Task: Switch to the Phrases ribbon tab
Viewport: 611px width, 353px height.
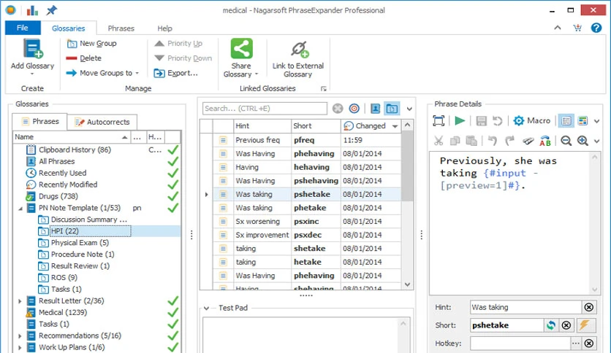Action: [121, 28]
